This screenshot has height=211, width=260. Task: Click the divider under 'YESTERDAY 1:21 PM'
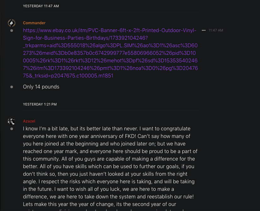[x=111, y=110]
